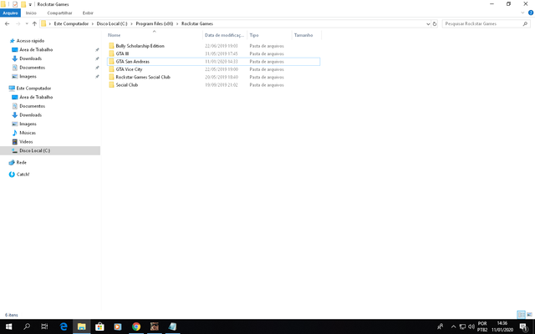Open Rede in navigation pane
The image size is (535, 334).
pyautogui.click(x=21, y=162)
